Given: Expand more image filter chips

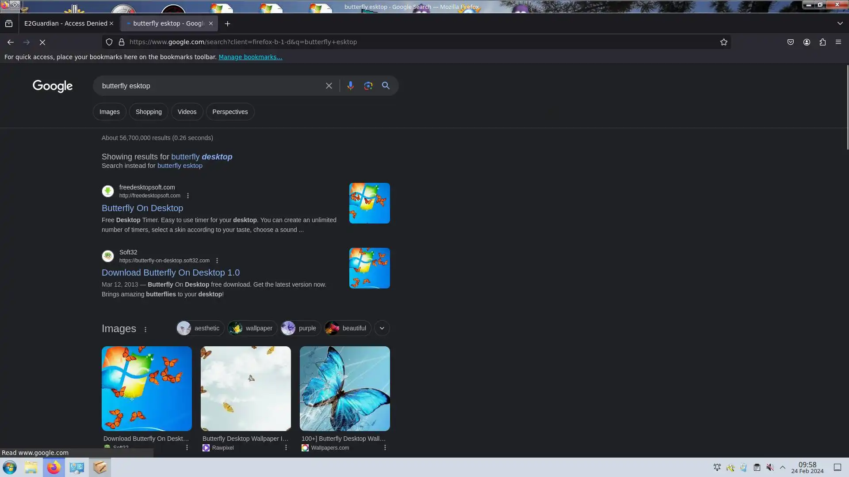Looking at the screenshot, I should (382, 328).
